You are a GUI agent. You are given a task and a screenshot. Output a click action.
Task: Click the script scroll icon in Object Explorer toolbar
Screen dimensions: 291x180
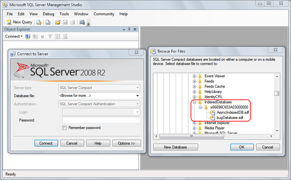tap(65, 36)
